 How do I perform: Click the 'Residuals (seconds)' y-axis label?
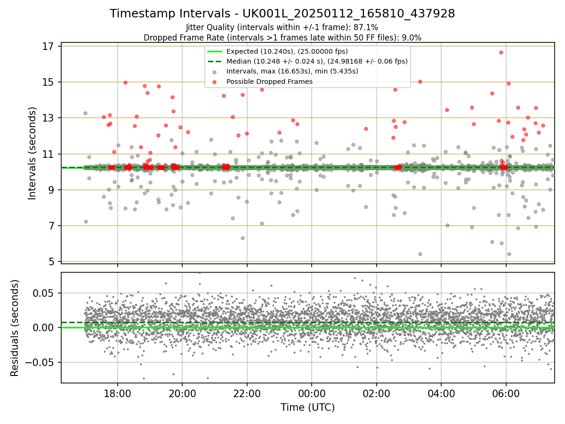15,328
